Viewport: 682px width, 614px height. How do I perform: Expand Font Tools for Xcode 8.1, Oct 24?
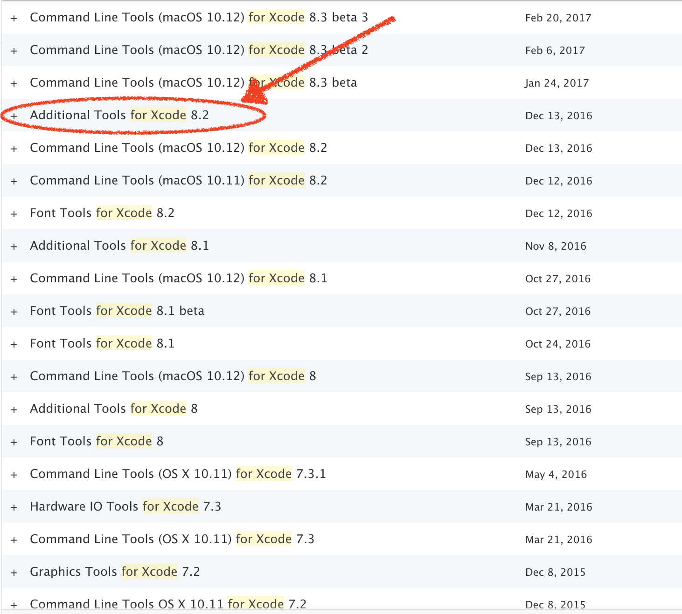pyautogui.click(x=14, y=345)
